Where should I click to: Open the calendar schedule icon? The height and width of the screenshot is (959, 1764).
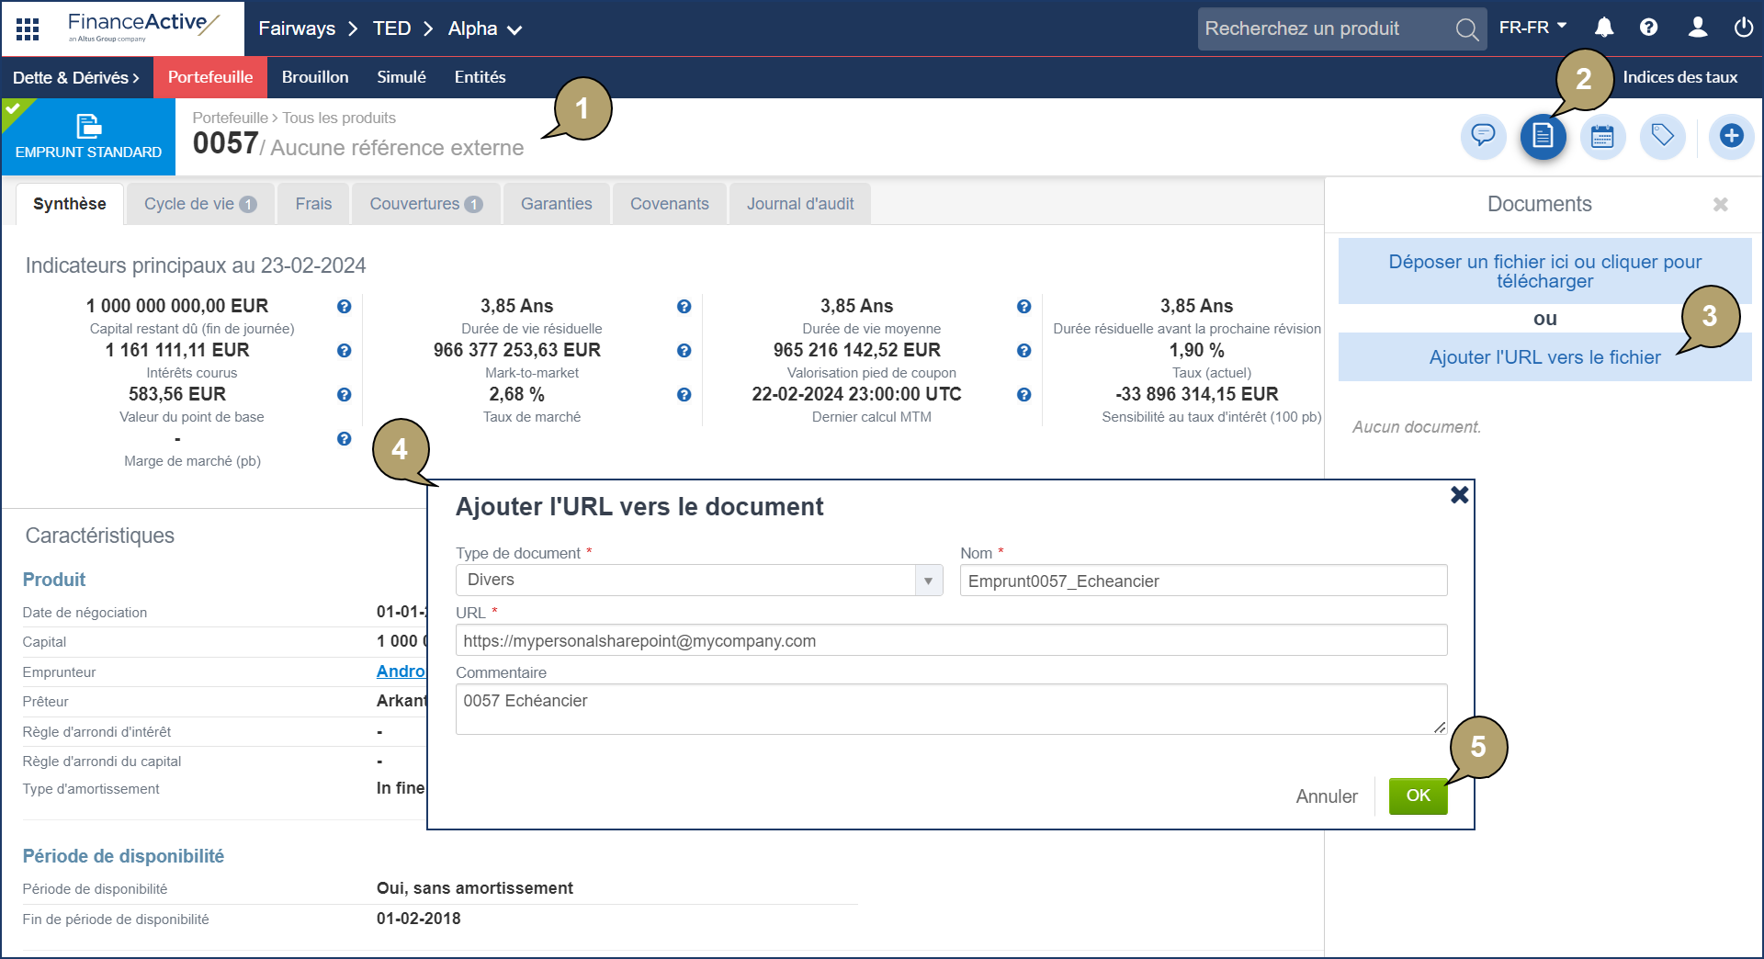pyautogui.click(x=1602, y=137)
